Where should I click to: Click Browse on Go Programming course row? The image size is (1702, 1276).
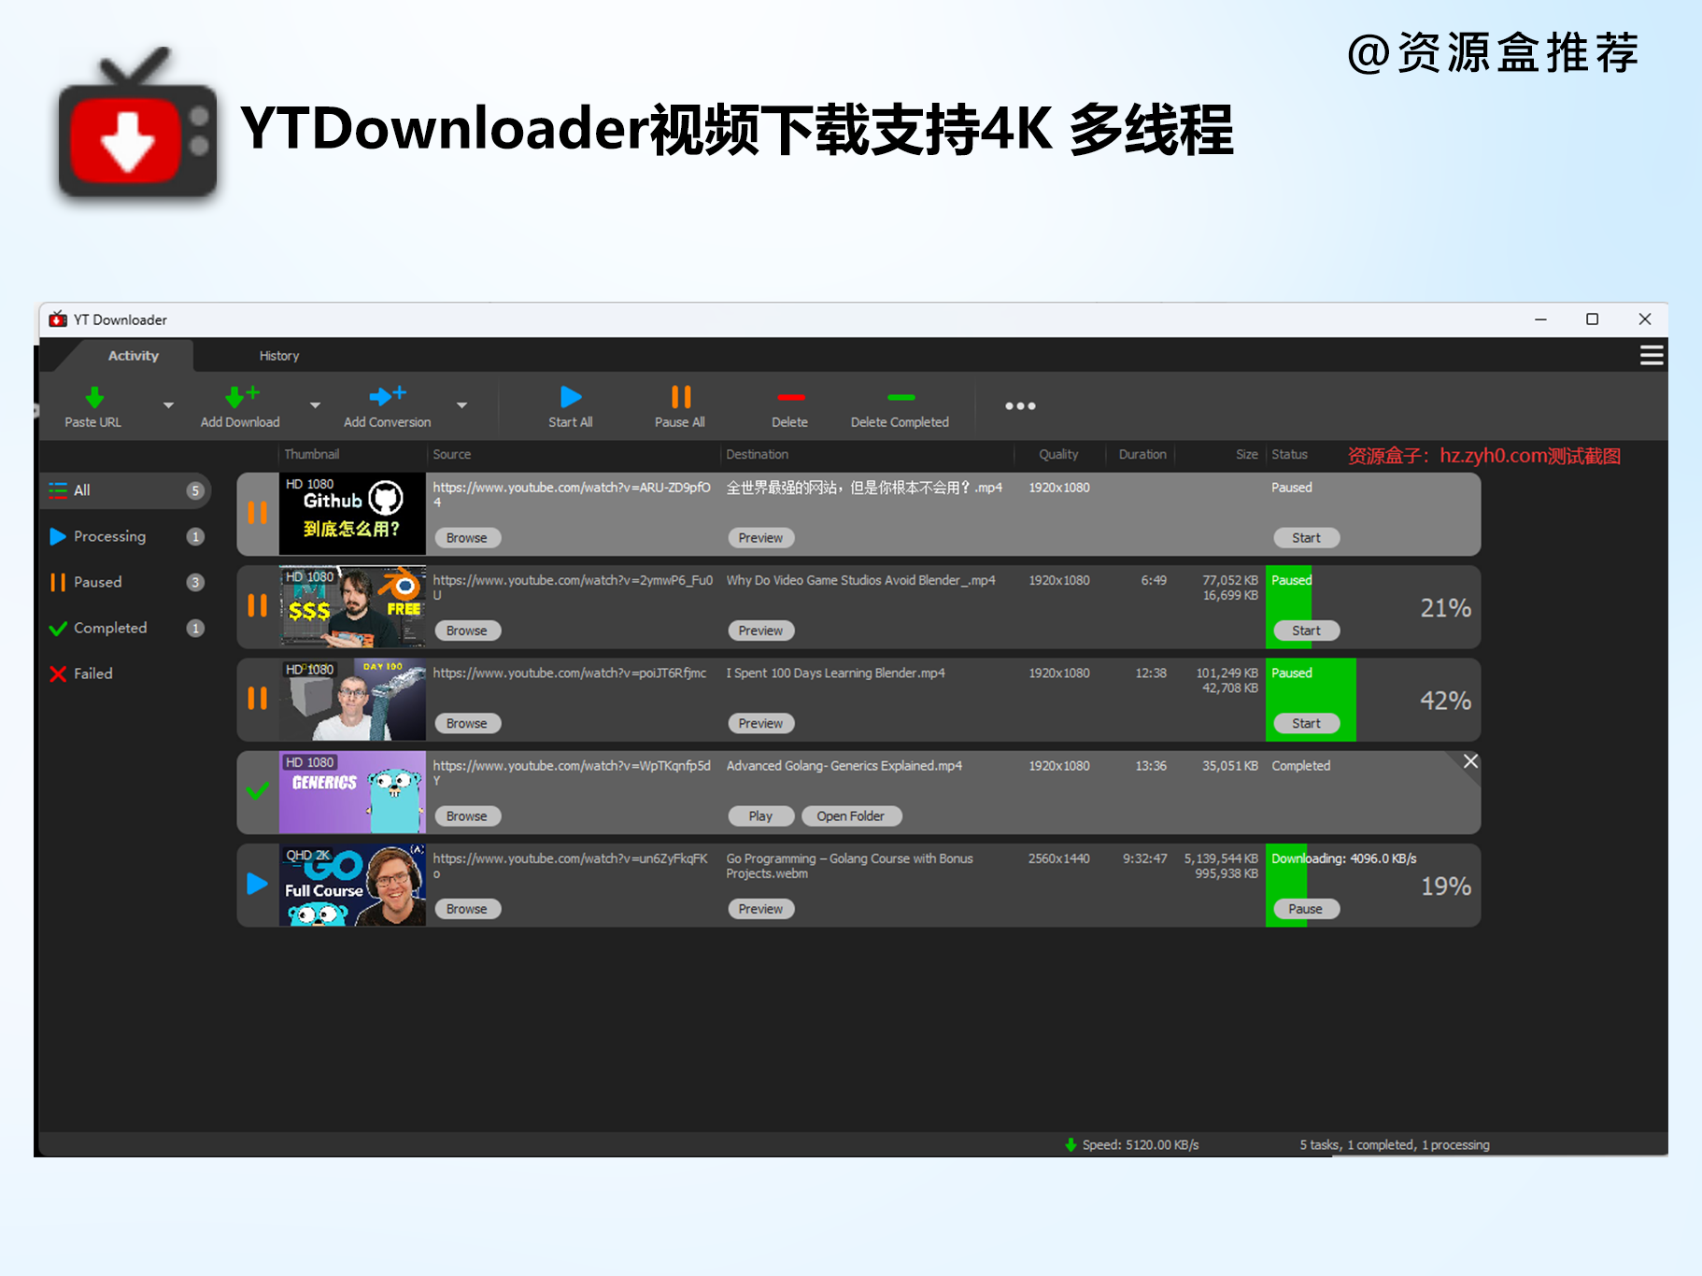[467, 909]
